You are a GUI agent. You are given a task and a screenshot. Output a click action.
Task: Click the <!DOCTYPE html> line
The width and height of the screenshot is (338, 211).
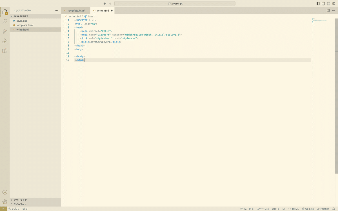pos(85,20)
